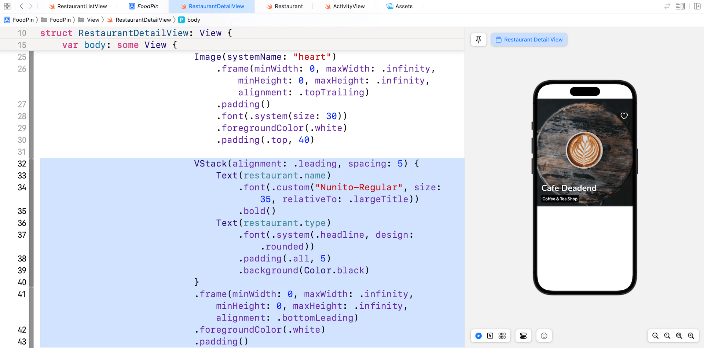
Task: Switch to the Assets tab
Action: click(x=400, y=6)
